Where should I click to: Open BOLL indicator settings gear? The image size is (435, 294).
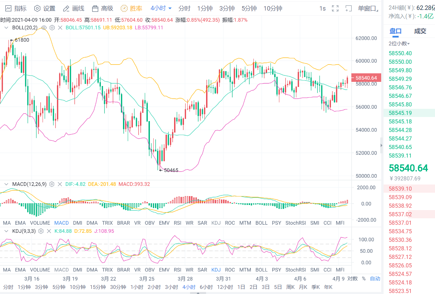(x=52, y=28)
